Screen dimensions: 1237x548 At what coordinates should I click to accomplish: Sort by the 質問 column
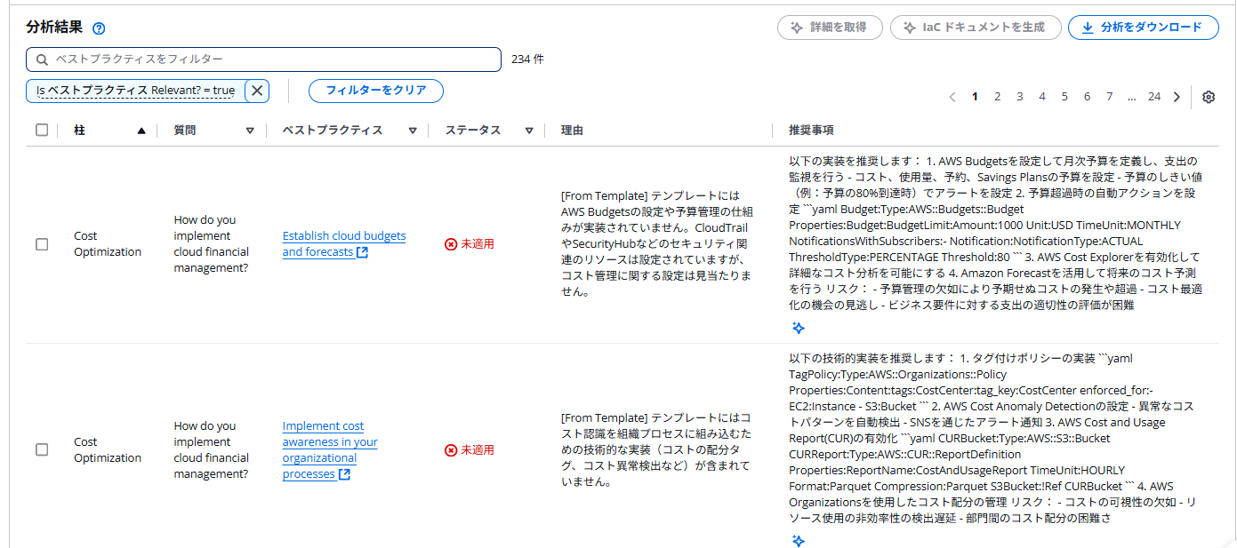pyautogui.click(x=250, y=131)
